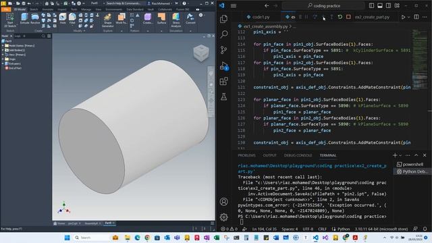The width and height of the screenshot is (432, 243).
Task: Open VS Code Testing flask view
Action: (x=223, y=97)
